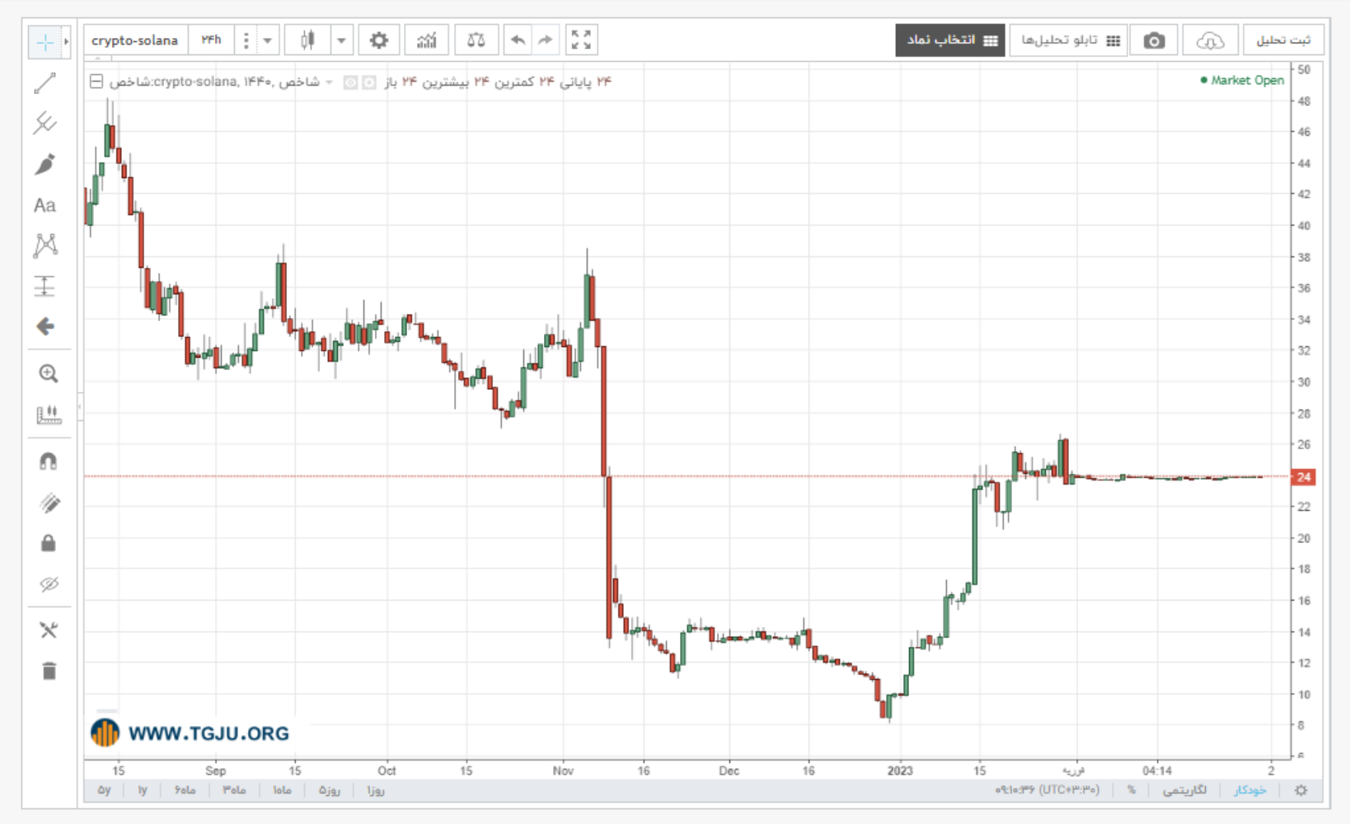This screenshot has width=1350, height=824.
Task: Open the indicators chart icon
Action: click(426, 40)
